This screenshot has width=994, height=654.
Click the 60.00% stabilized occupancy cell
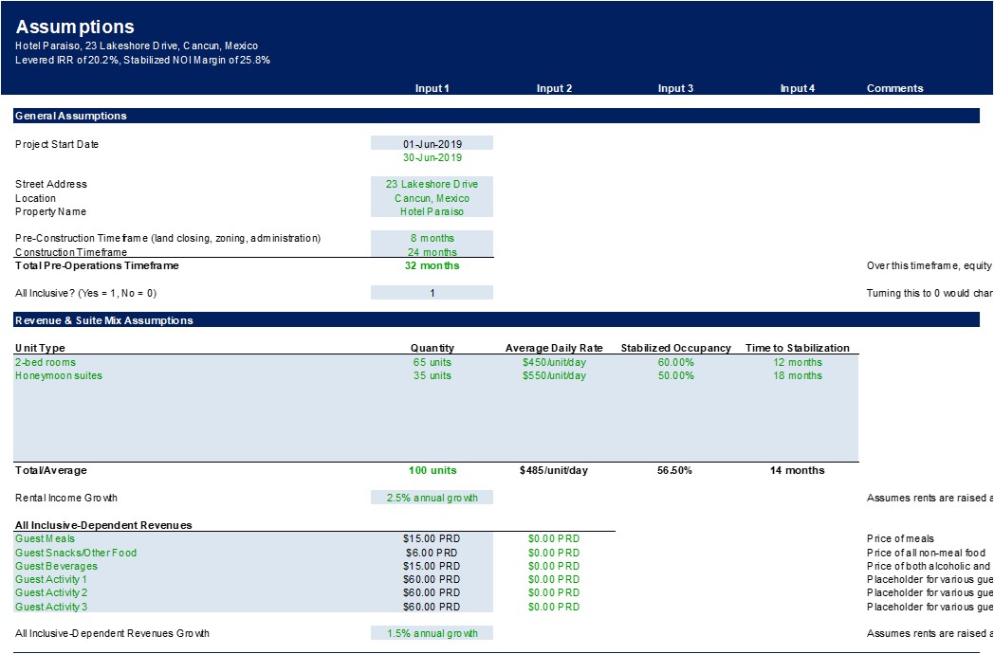pyautogui.click(x=675, y=362)
